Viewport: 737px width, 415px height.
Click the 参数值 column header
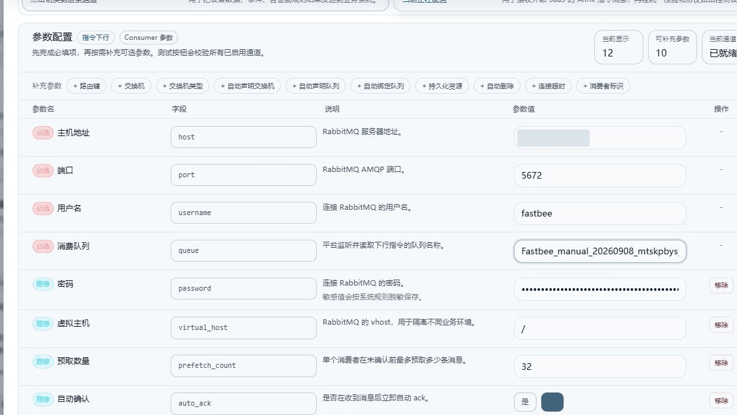tap(524, 109)
